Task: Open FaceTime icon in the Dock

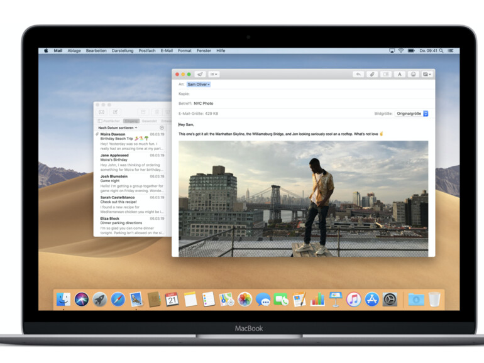Action: click(x=281, y=299)
